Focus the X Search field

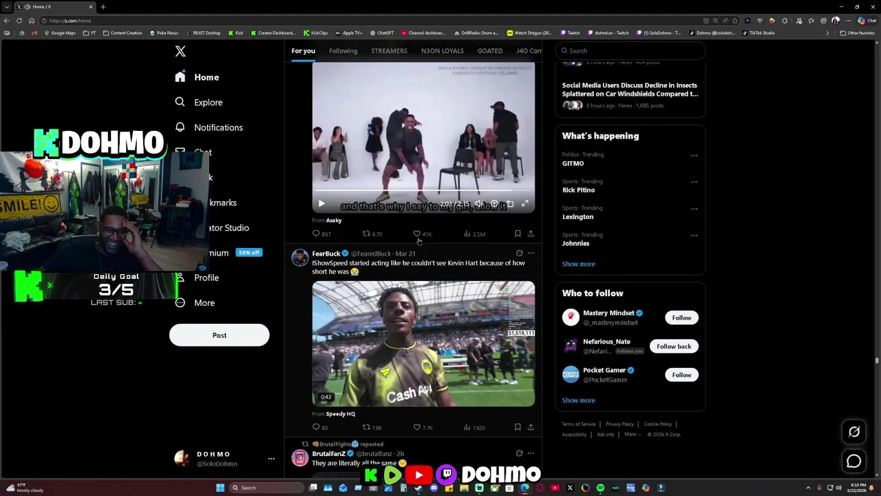coord(630,50)
